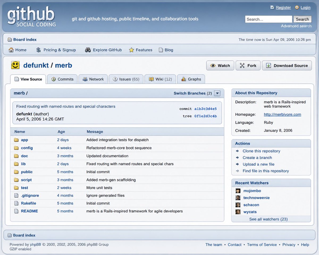Open the Switch Branches dropdown arrow

(x=217, y=93)
